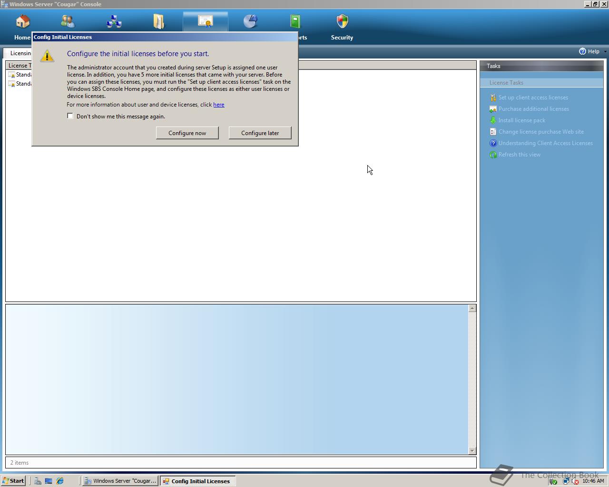The image size is (609, 487).
Task: Click the Set up client access licenses icon
Action: [x=493, y=97]
